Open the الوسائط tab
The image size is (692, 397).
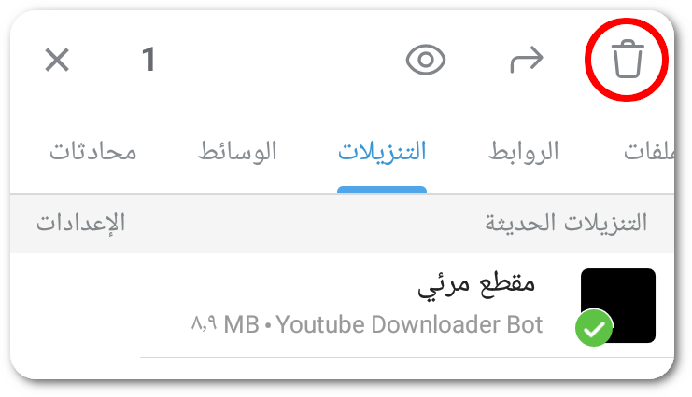tap(236, 152)
